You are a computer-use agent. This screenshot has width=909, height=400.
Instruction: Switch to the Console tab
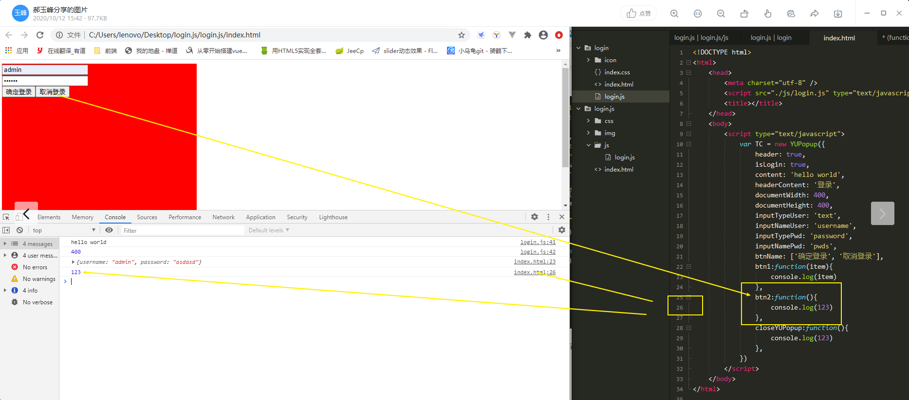(x=115, y=217)
